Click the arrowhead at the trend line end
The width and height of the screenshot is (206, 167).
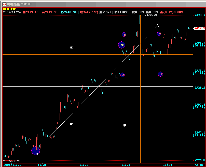158,25
